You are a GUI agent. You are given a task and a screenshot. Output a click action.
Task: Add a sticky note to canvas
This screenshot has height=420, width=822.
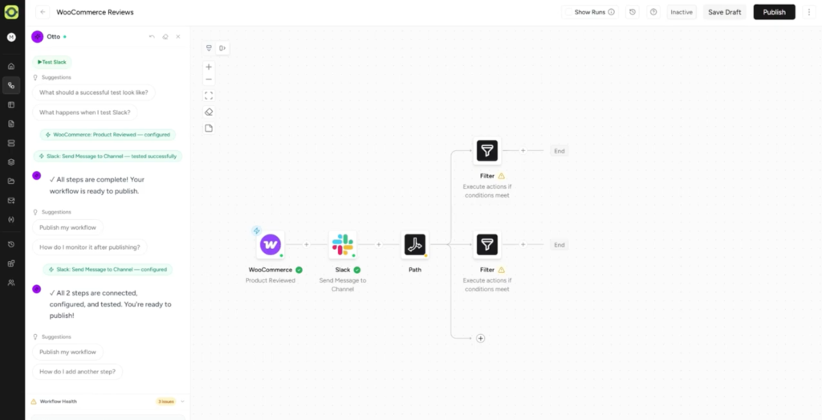click(x=209, y=128)
